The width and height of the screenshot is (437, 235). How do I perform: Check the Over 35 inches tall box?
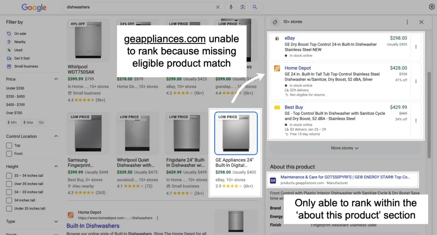coord(9,184)
